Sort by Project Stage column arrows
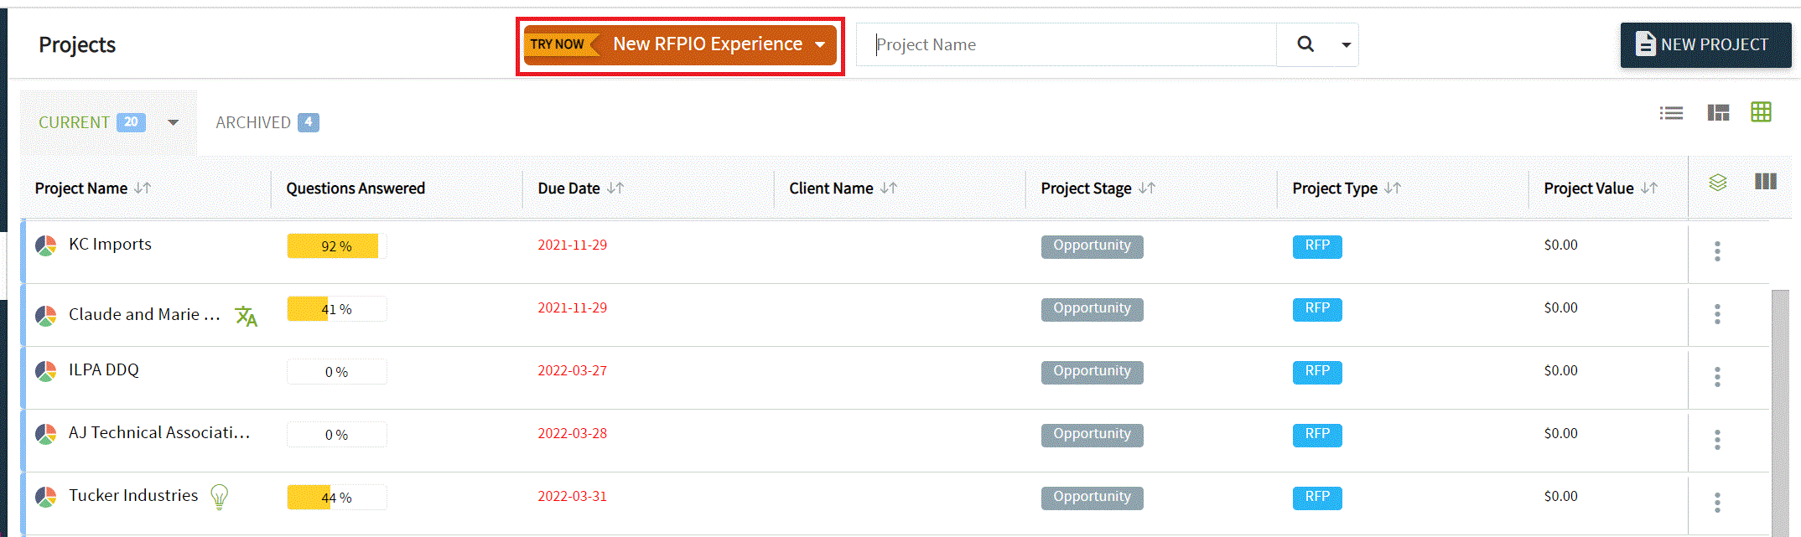The width and height of the screenshot is (1801, 537). pyautogui.click(x=1147, y=188)
